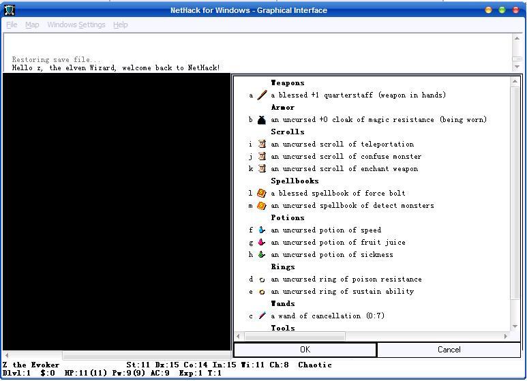The width and height of the screenshot is (527, 381).
Task: Select 'an uncursed potion of sickness' text
Action: click(332, 255)
